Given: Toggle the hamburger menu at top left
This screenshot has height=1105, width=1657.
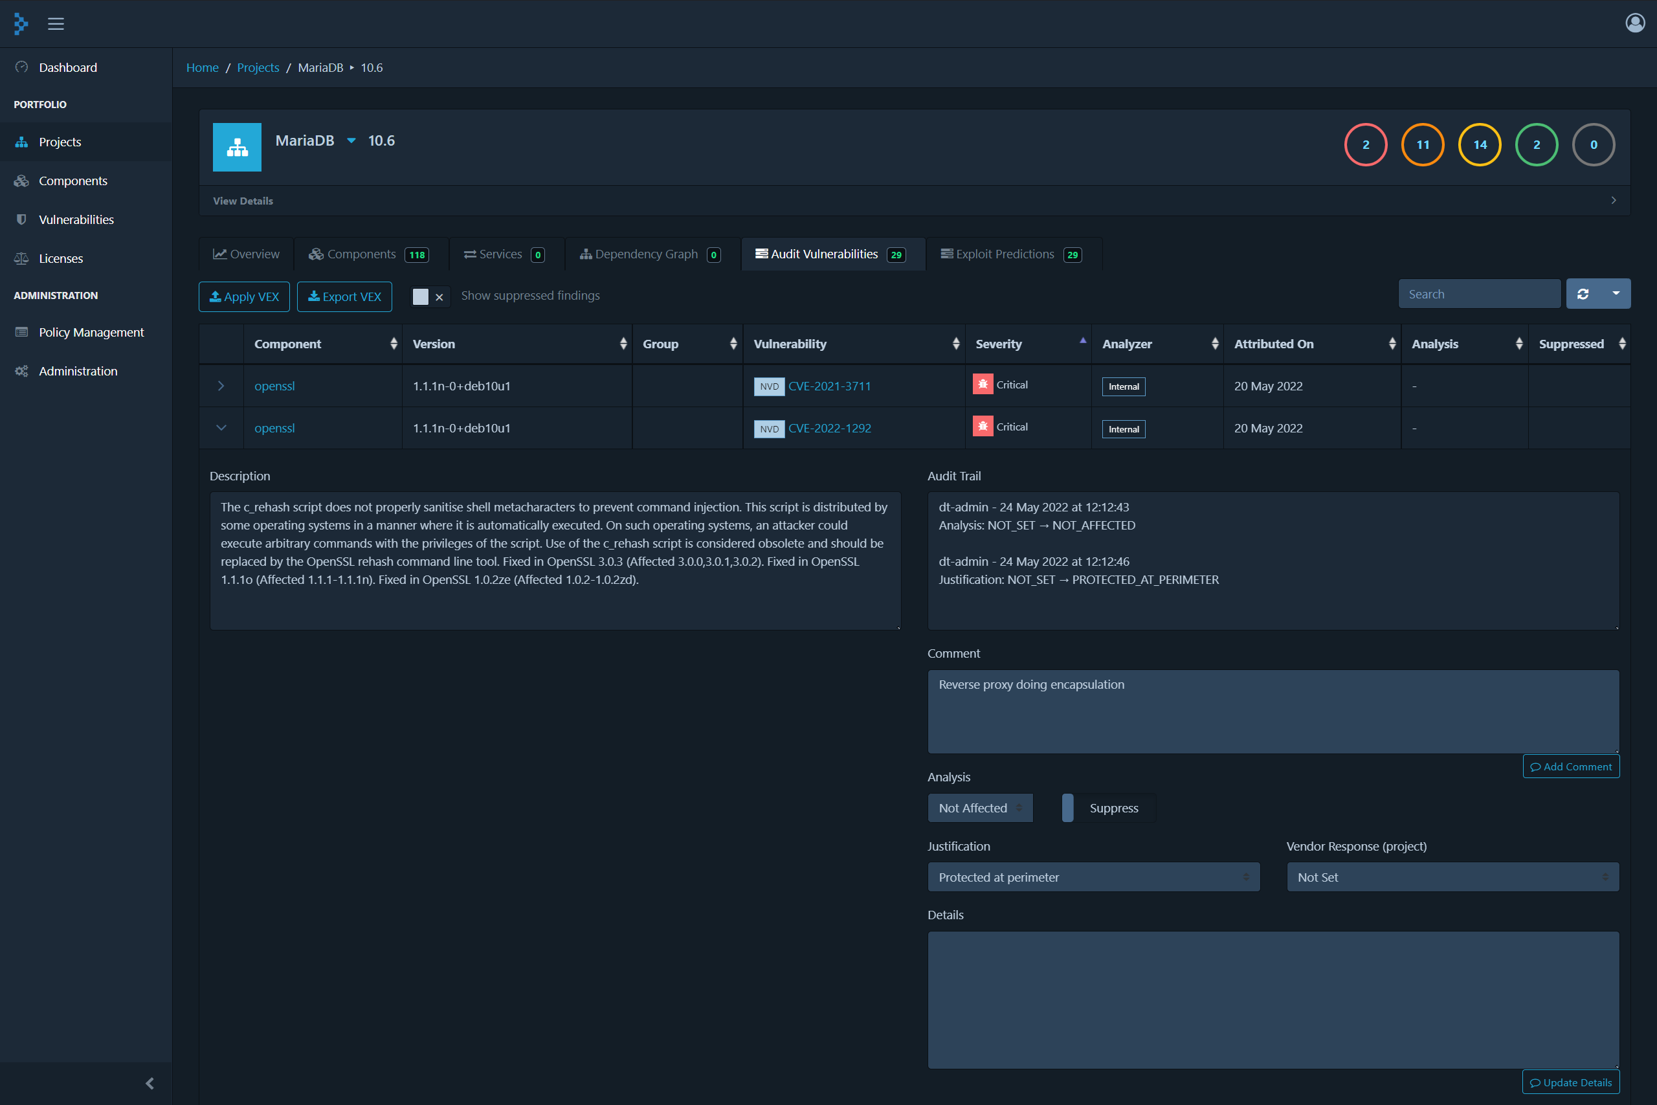Looking at the screenshot, I should pos(56,23).
